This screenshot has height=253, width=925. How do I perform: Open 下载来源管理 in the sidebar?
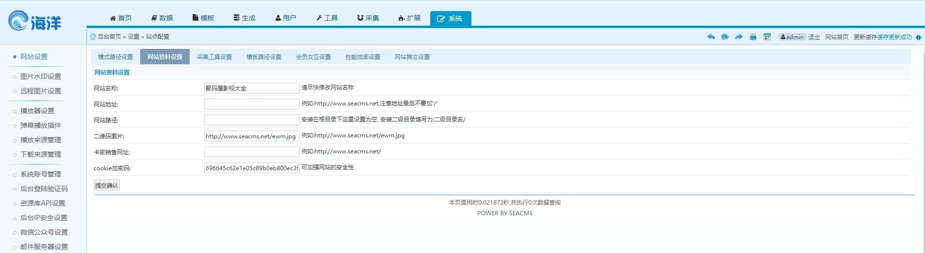41,154
